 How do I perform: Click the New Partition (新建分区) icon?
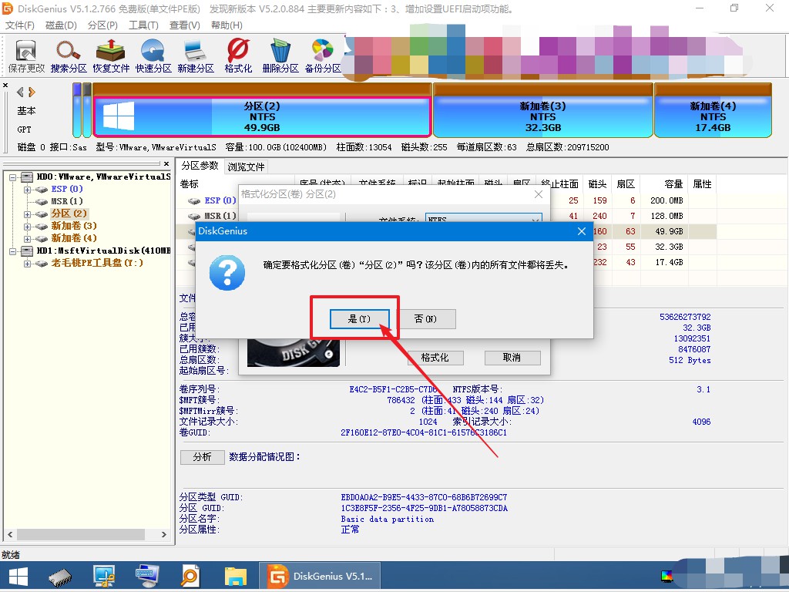[x=195, y=55]
